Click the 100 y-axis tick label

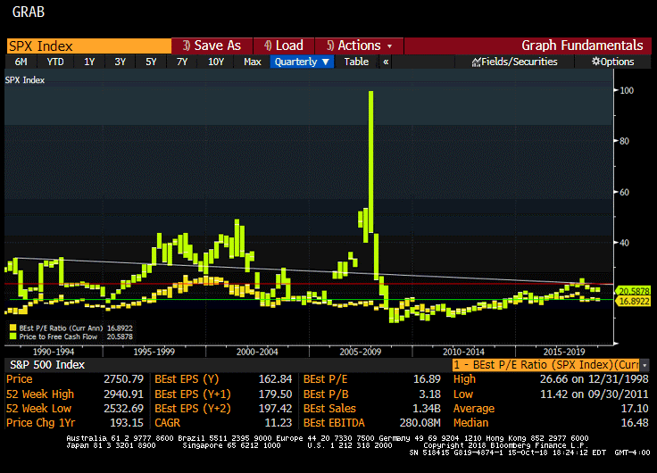pyautogui.click(x=627, y=90)
